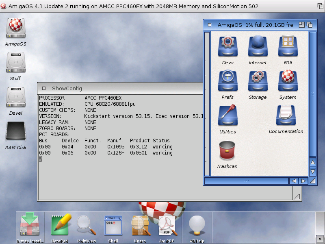Open the RAM Disk icon
Screen dimensions: 325x244
[16, 131]
